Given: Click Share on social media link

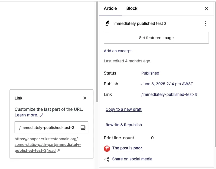Looking at the screenshot, I should click(x=132, y=159).
